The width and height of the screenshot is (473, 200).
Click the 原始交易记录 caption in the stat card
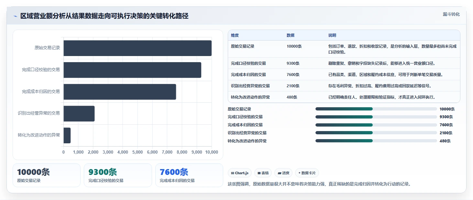click(x=29, y=181)
